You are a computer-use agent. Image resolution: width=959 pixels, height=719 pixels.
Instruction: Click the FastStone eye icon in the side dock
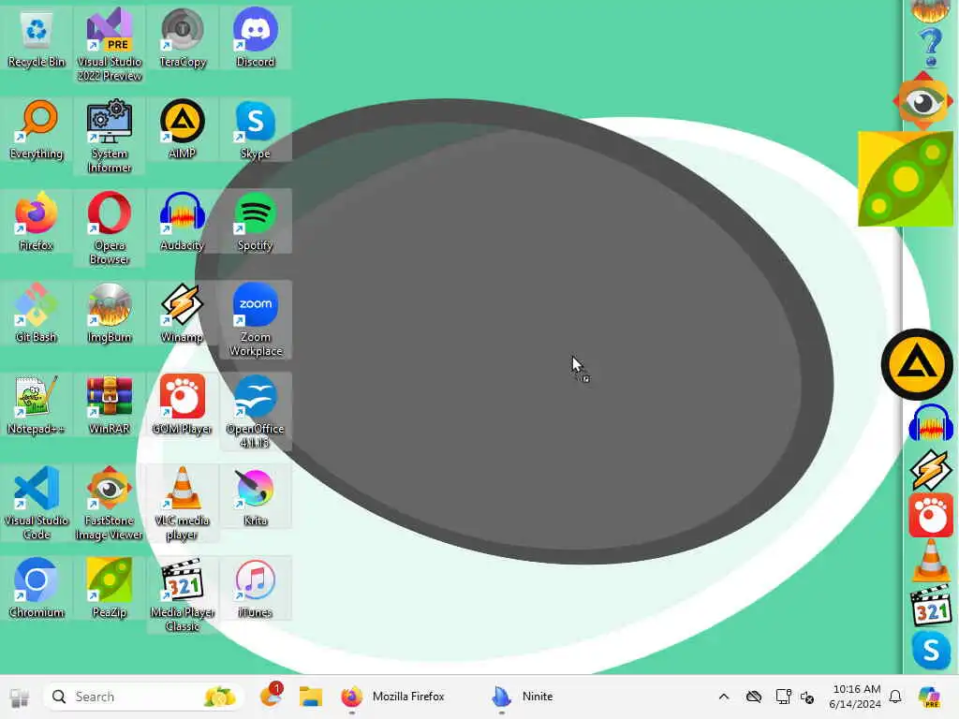[x=922, y=101]
